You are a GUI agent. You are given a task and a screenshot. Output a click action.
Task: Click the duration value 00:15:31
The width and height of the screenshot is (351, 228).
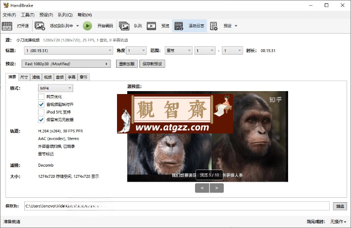(268, 51)
